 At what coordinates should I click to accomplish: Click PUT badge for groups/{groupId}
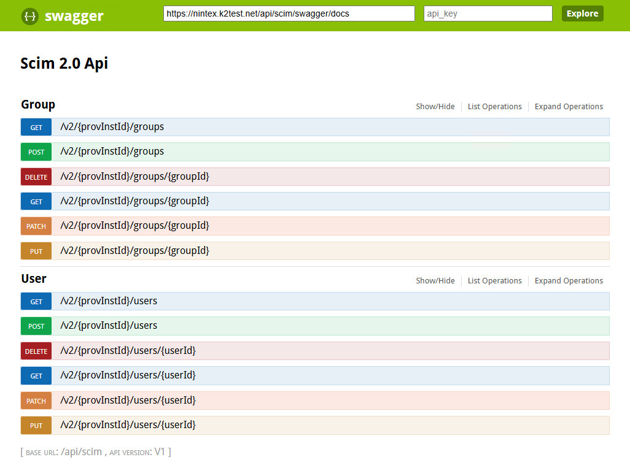(36, 251)
